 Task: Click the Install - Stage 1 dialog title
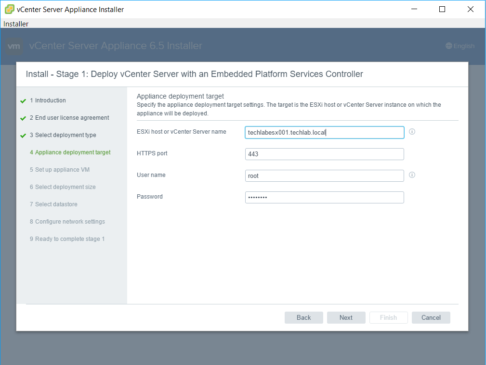pyautogui.click(x=194, y=74)
